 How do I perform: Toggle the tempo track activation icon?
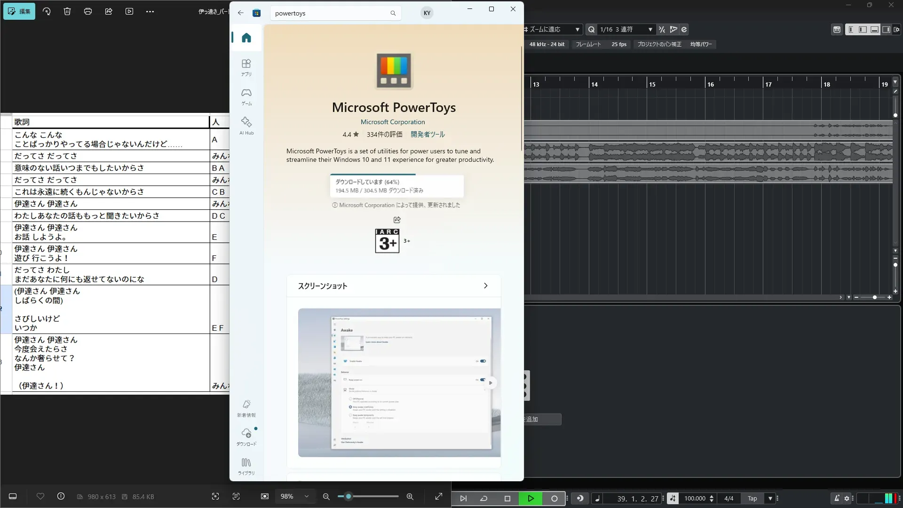[673, 499]
